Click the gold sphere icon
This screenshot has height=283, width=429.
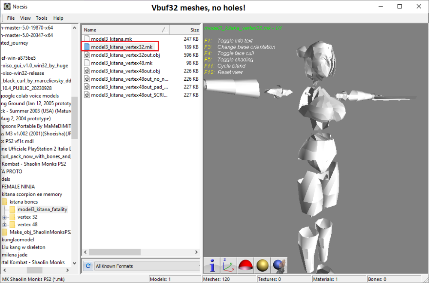pyautogui.click(x=262, y=265)
